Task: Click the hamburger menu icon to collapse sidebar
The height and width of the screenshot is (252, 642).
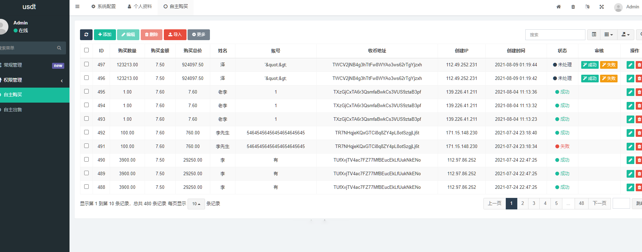Action: tap(77, 7)
